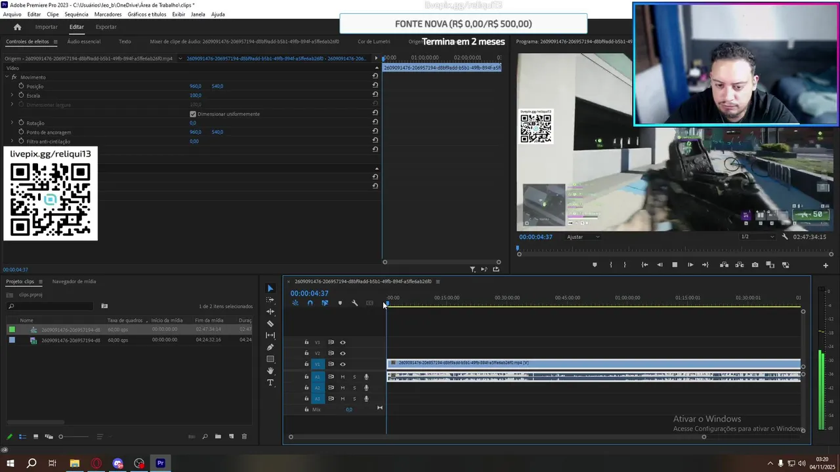Expand the Escala property
Viewport: 840px width, 472px height.
pyautogui.click(x=12, y=95)
